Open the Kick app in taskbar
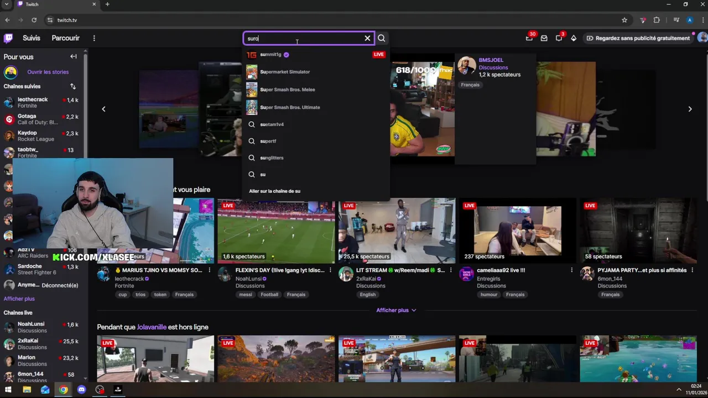The width and height of the screenshot is (708, 398). pos(118,390)
